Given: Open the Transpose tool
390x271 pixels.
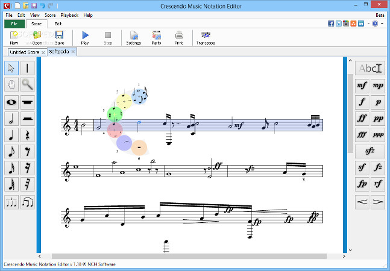Looking at the screenshot, I should point(206,38).
